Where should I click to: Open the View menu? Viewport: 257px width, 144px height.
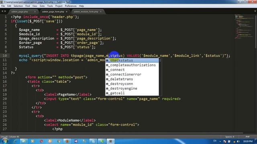coord(35,6)
